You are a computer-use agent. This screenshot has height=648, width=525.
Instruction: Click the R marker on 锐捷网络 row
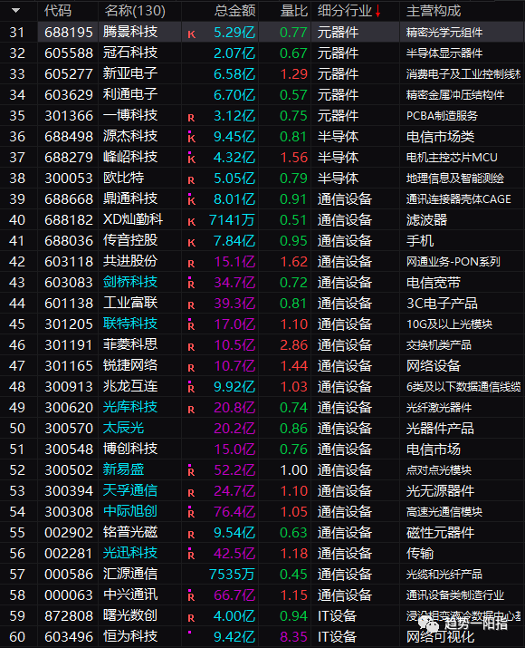[191, 368]
